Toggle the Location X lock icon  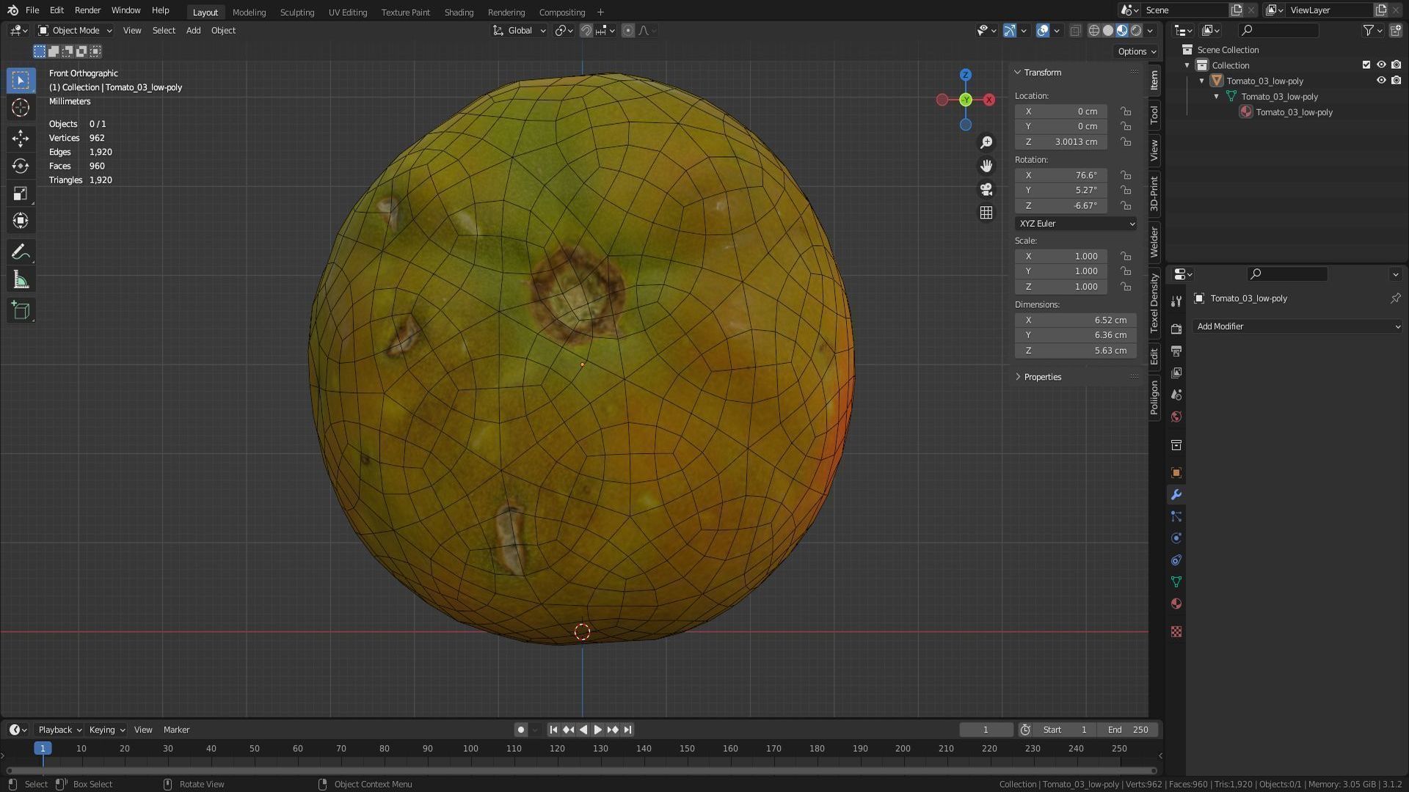click(1126, 111)
